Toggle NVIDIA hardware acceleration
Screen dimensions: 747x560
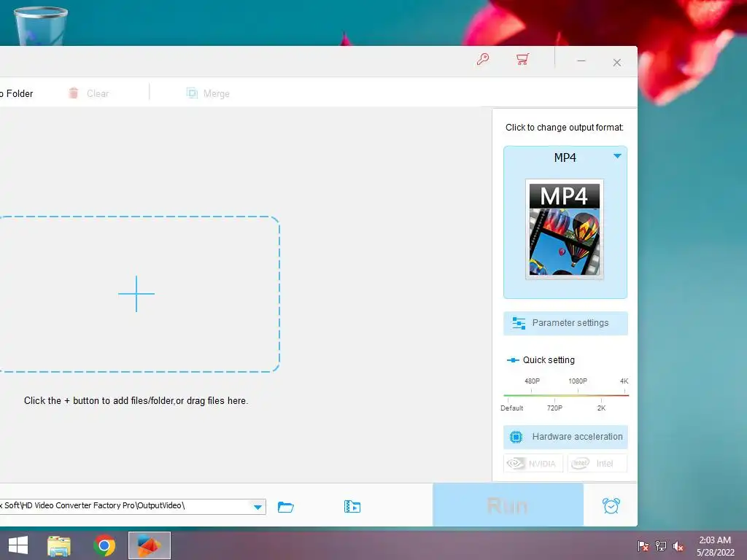click(533, 463)
